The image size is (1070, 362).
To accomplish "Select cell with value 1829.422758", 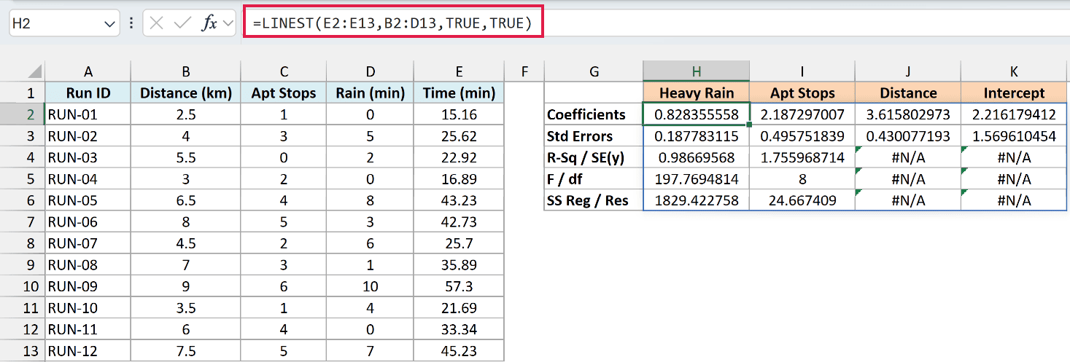I will [x=697, y=200].
